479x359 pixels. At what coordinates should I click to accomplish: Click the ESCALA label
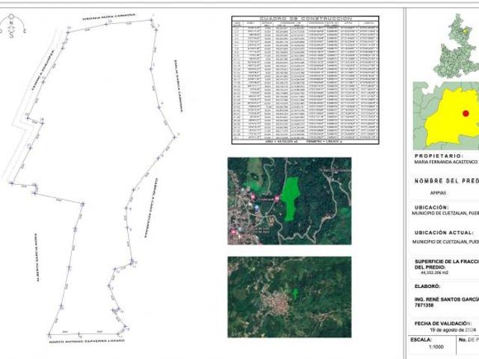[421, 340]
